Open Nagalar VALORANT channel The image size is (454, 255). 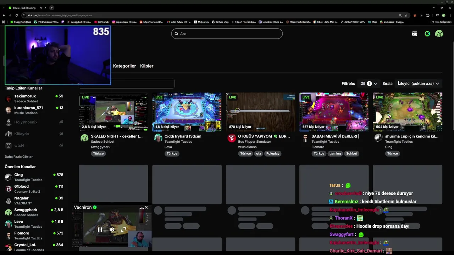point(34,200)
